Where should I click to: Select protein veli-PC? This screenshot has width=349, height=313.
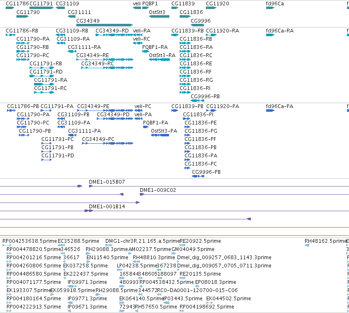point(143,106)
